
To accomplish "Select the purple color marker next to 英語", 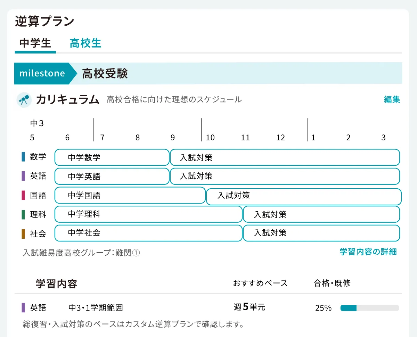I will (x=23, y=176).
